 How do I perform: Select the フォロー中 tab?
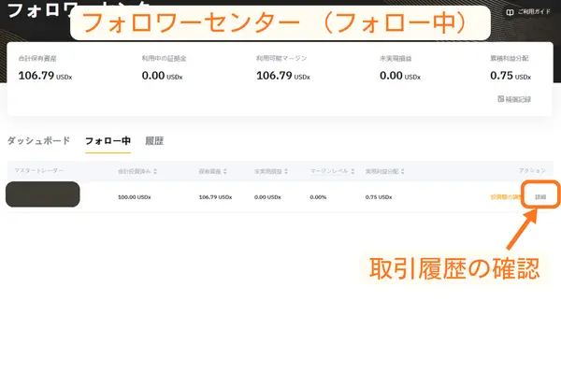(x=107, y=141)
